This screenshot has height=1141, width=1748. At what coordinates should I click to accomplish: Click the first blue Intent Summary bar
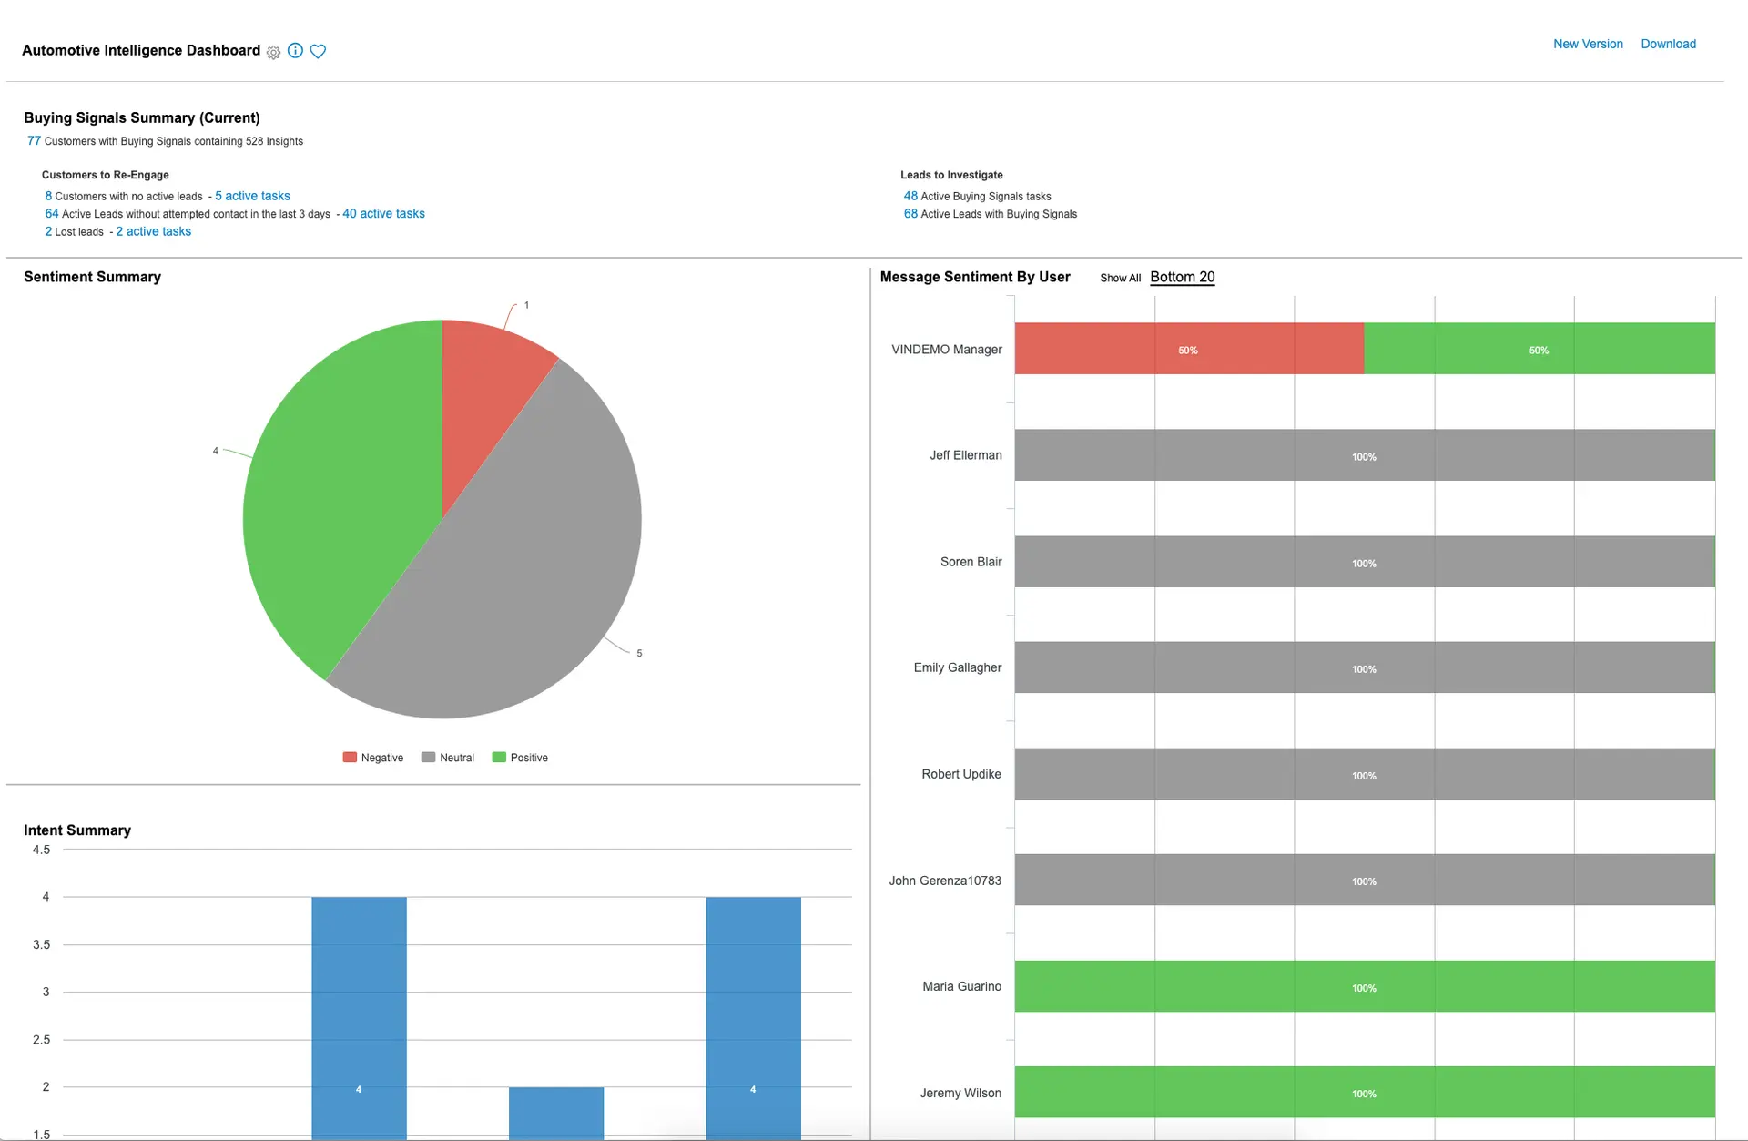coord(359,1011)
